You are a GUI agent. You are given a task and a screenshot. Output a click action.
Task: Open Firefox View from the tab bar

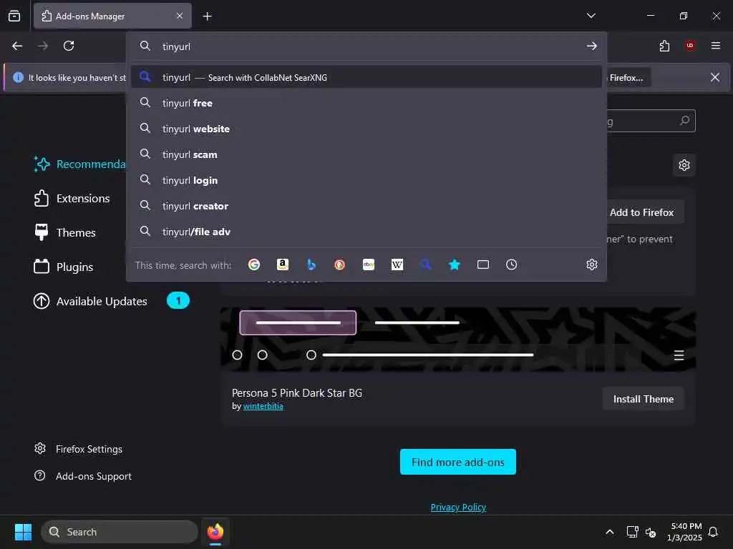click(x=14, y=16)
